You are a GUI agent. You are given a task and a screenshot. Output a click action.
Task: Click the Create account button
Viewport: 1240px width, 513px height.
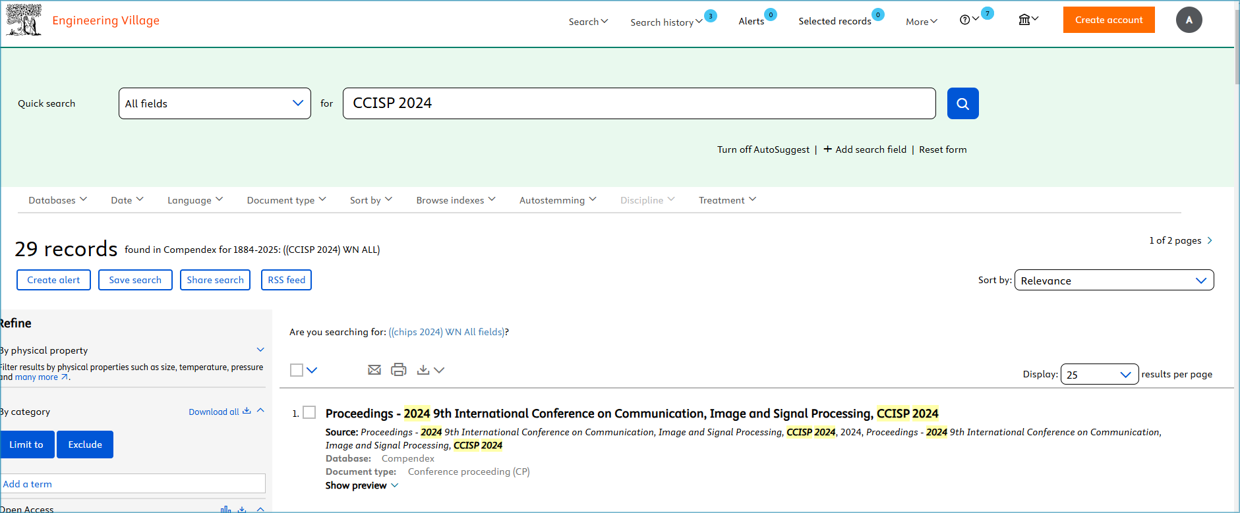coord(1108,20)
